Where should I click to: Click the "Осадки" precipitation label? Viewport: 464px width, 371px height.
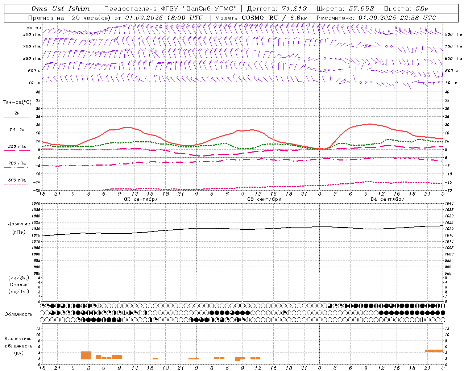(x=19, y=285)
